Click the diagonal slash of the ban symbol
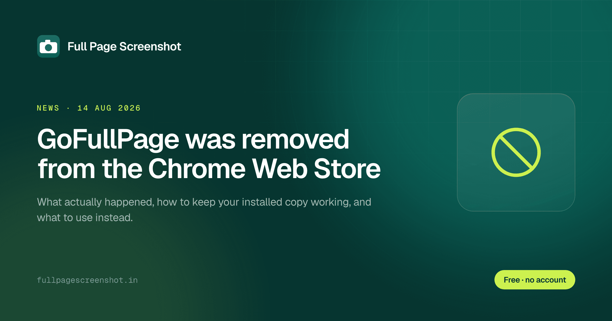Screen dimensions: 612x321 pyautogui.click(x=516, y=152)
